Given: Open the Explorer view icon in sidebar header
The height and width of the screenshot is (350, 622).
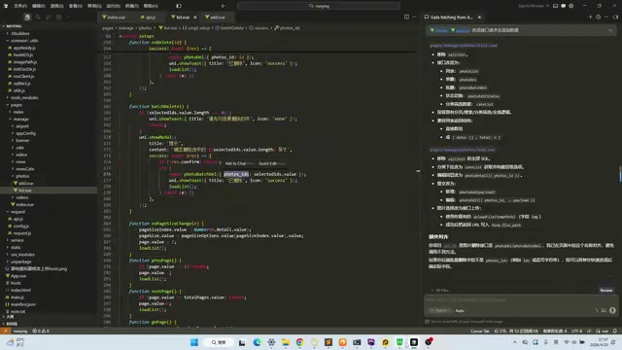Looking at the screenshot, I should [x=27, y=17].
